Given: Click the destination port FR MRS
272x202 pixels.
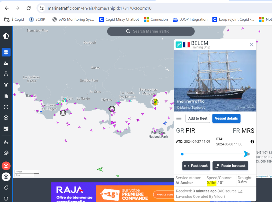Looking at the screenshot, I should tap(243, 130).
